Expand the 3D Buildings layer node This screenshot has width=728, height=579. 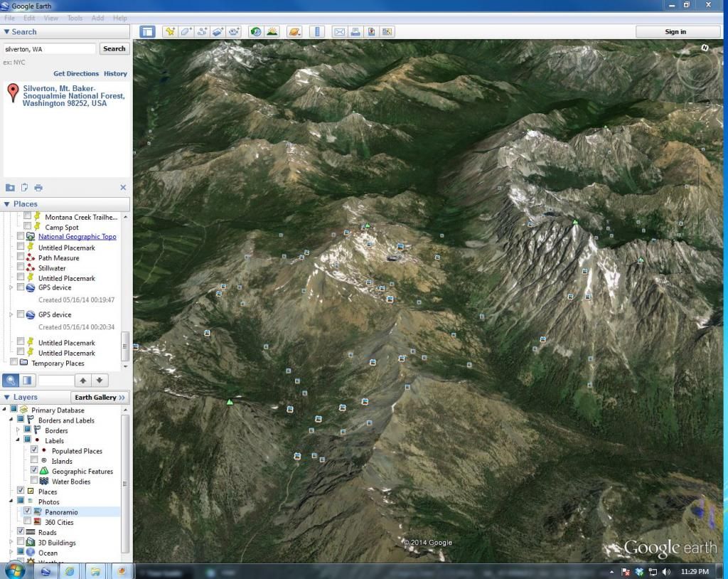coord(11,542)
